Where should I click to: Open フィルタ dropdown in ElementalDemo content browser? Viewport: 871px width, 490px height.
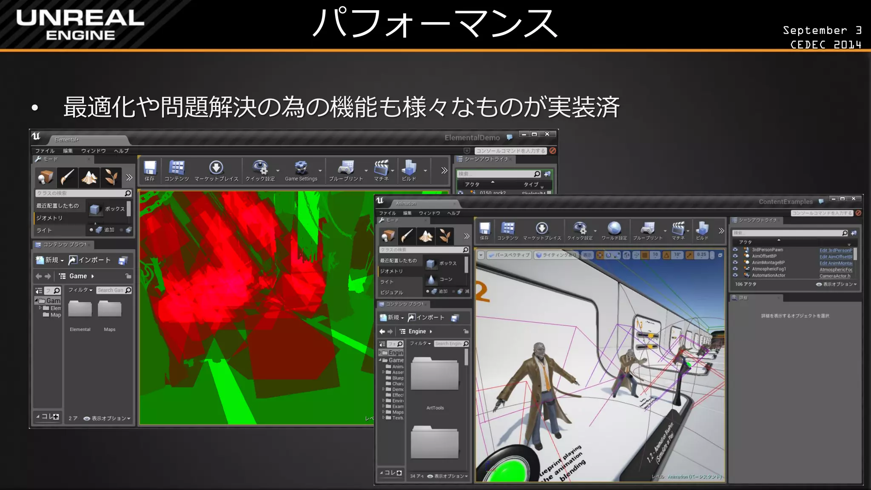coord(80,290)
